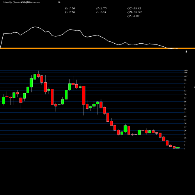Screen dimensions: 195x195
Task: Click the 41 price axis label
Action: (185, 120)
